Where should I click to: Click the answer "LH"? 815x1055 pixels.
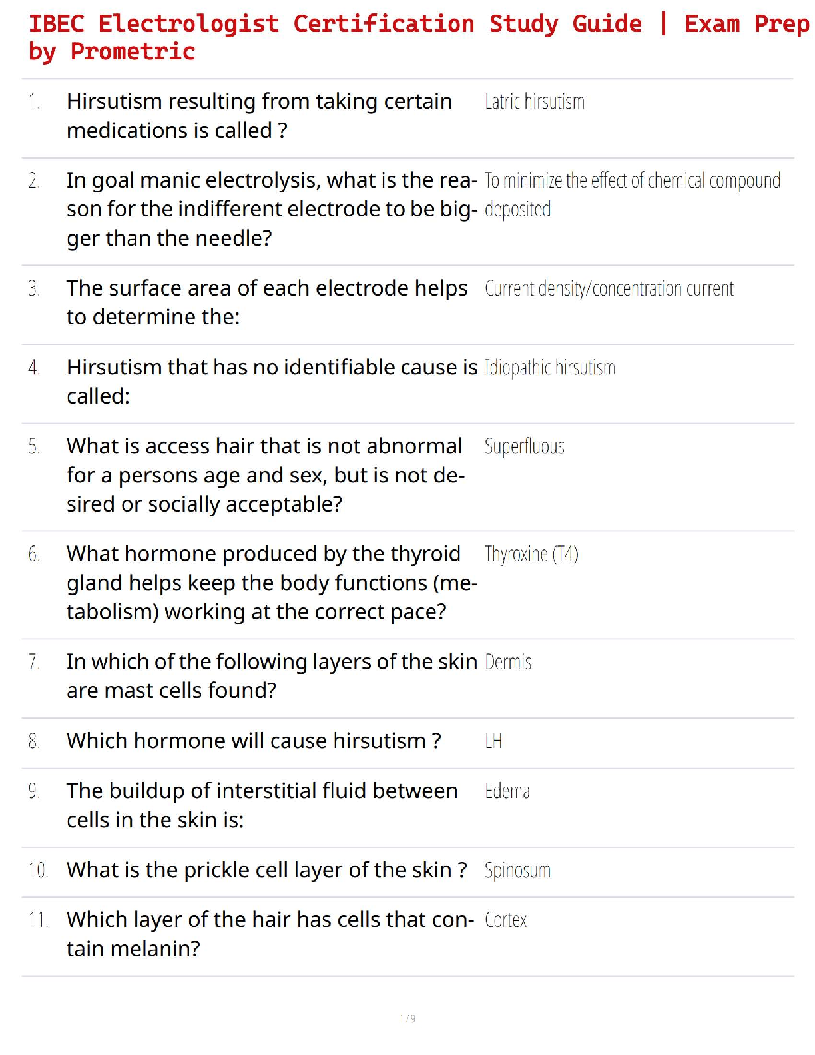coord(493,741)
